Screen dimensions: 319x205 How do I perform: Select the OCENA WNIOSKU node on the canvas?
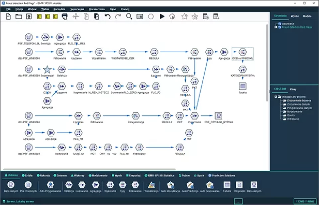tap(243, 52)
